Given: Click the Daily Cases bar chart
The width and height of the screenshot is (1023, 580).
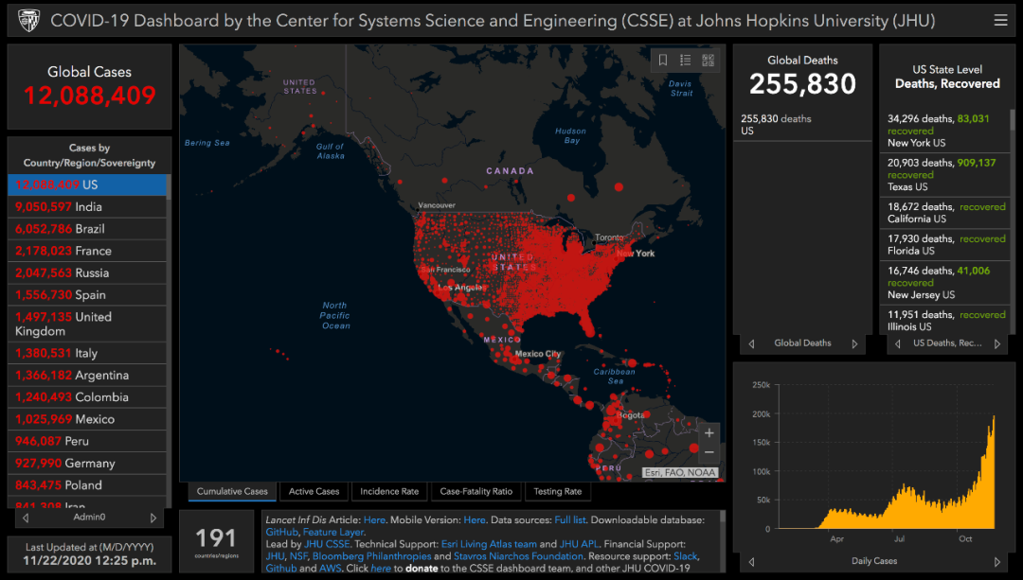Looking at the screenshot, I should (887, 456).
